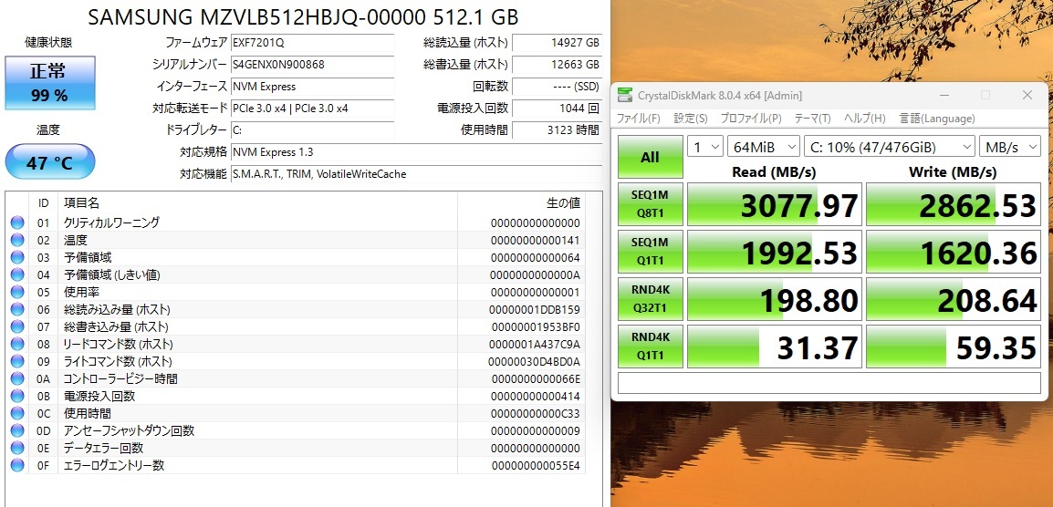Click the rotation rate field ---- (SSD)
This screenshot has width=1053, height=507.
pyautogui.click(x=557, y=87)
